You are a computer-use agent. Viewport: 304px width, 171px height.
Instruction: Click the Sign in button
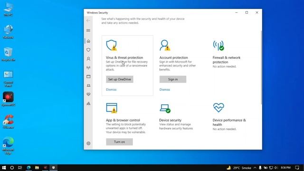click(173, 79)
